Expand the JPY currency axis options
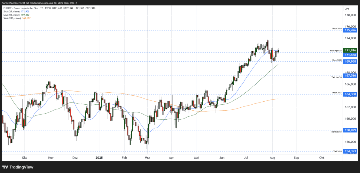The image size is (360, 173). coord(347,8)
